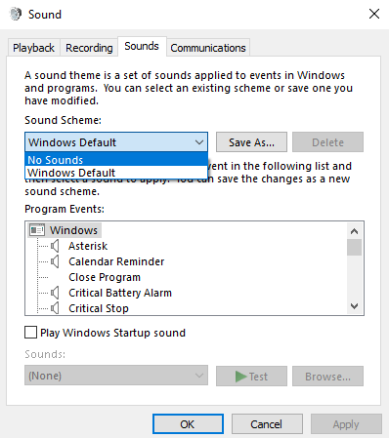Click the Apply button

(346, 424)
